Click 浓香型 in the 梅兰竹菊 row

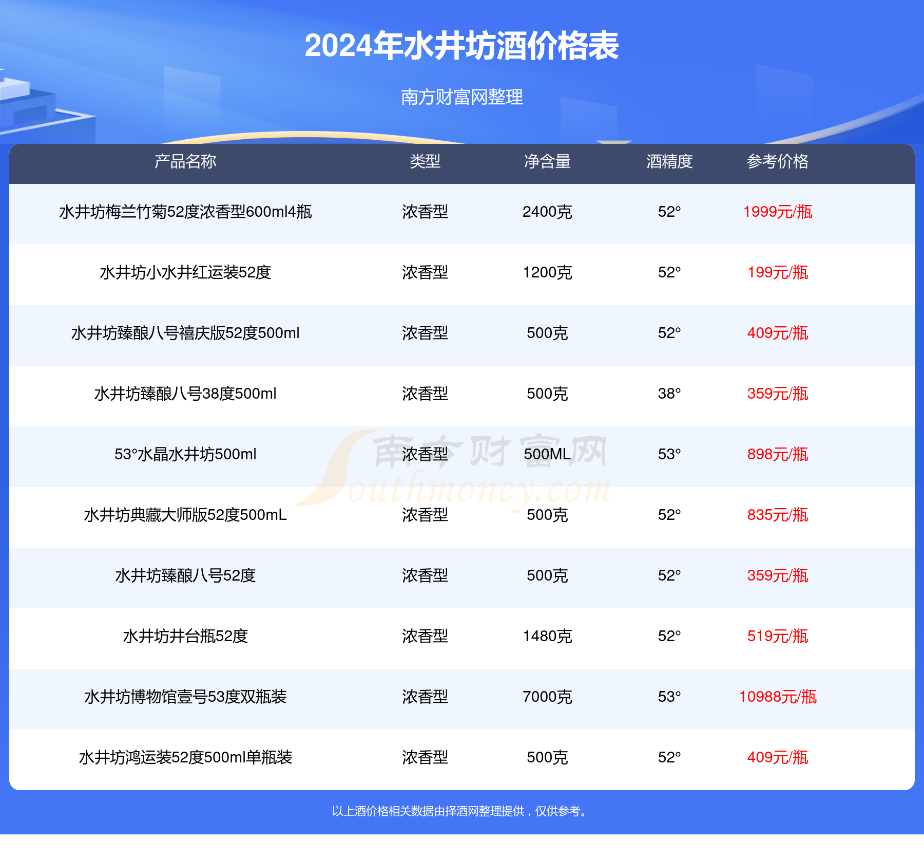tap(425, 212)
